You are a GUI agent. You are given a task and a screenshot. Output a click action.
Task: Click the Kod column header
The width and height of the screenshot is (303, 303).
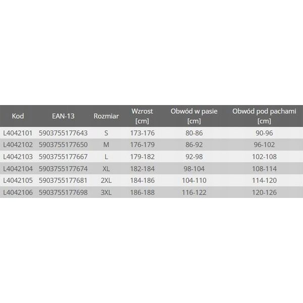(18, 116)
